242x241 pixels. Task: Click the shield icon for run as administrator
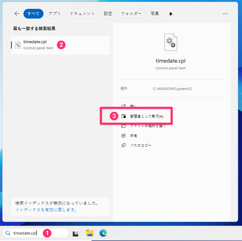(124, 116)
